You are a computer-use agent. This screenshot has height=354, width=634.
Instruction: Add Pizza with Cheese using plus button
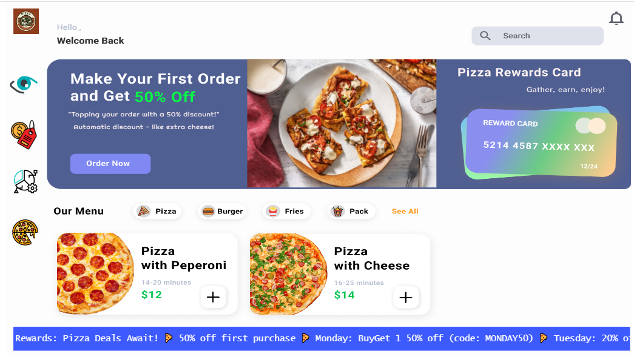click(x=405, y=298)
